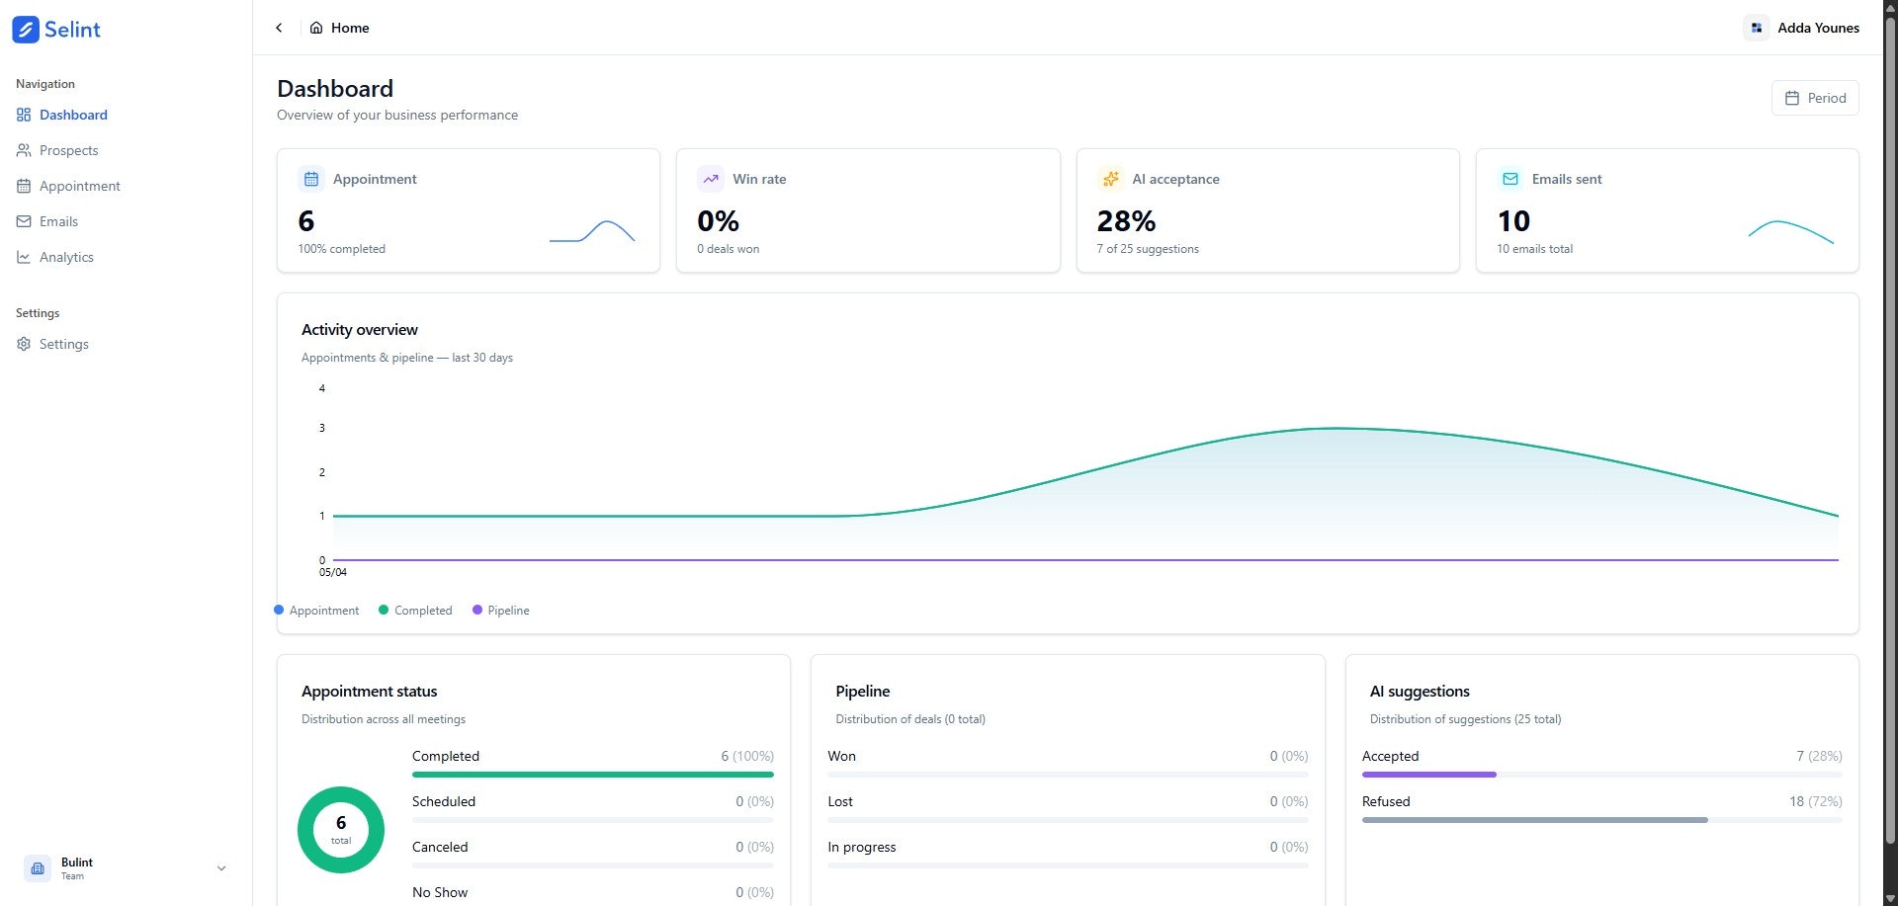1898x906 pixels.
Task: Click the Analytics chart icon in sidebar
Action: (24, 257)
